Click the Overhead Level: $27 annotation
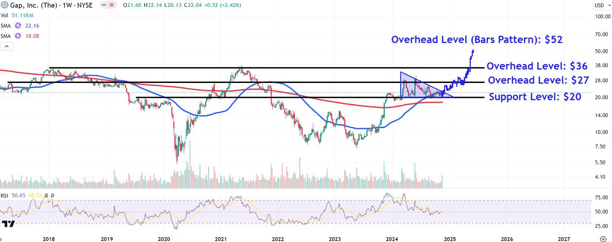 point(538,81)
